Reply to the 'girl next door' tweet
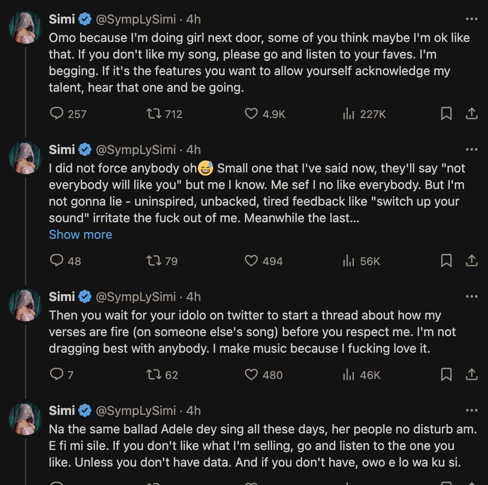 56,113
